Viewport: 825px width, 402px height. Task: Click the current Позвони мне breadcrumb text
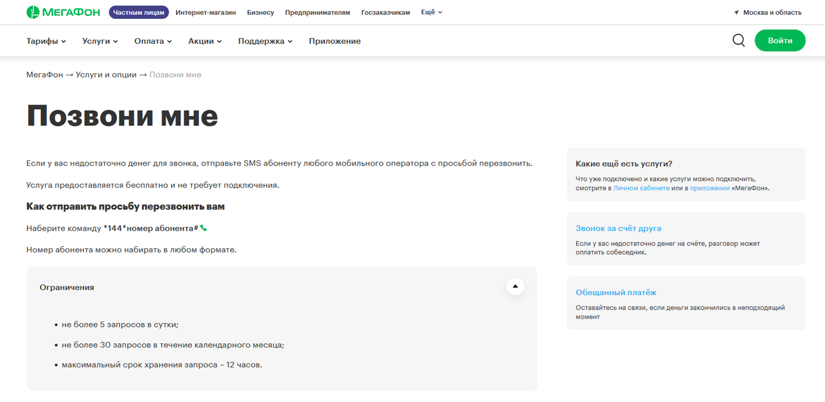point(175,75)
